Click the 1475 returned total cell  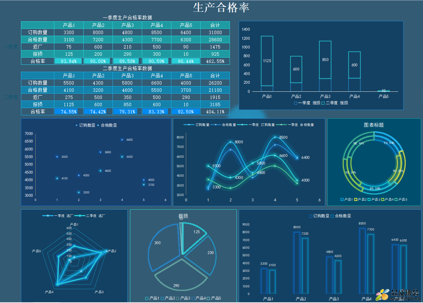click(x=215, y=47)
